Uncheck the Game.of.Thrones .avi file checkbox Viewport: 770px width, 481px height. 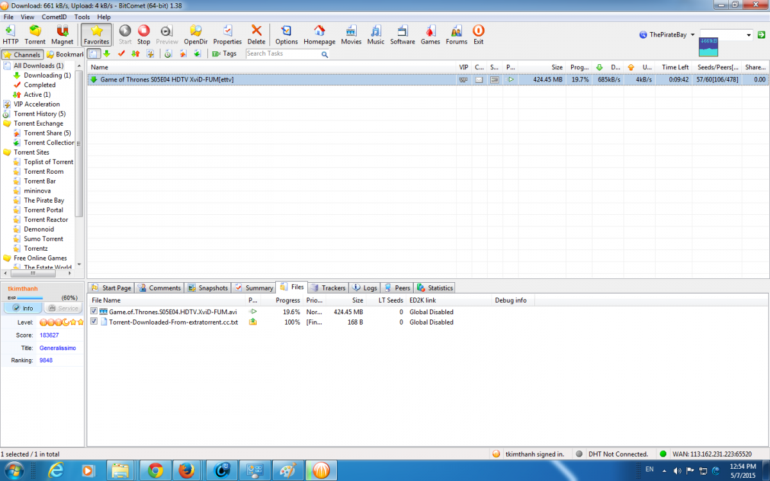(94, 312)
